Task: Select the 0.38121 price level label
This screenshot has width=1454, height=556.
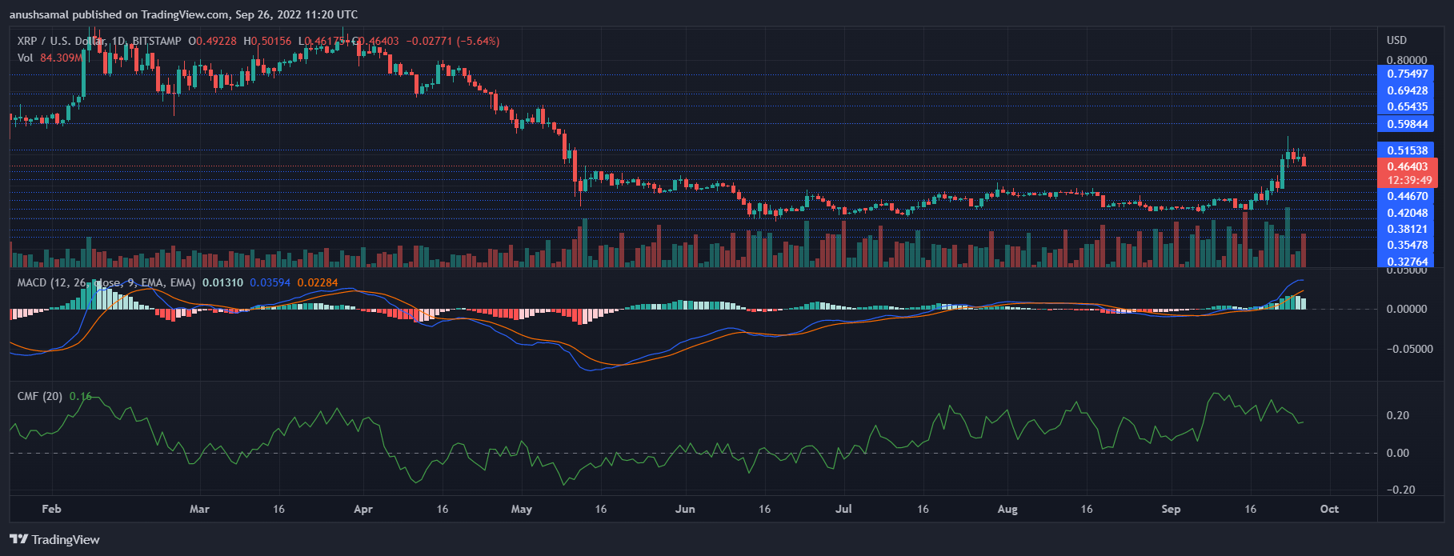Action: point(1406,229)
